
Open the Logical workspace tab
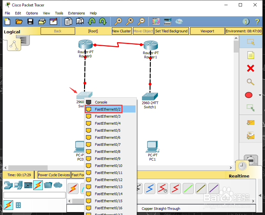12,32
